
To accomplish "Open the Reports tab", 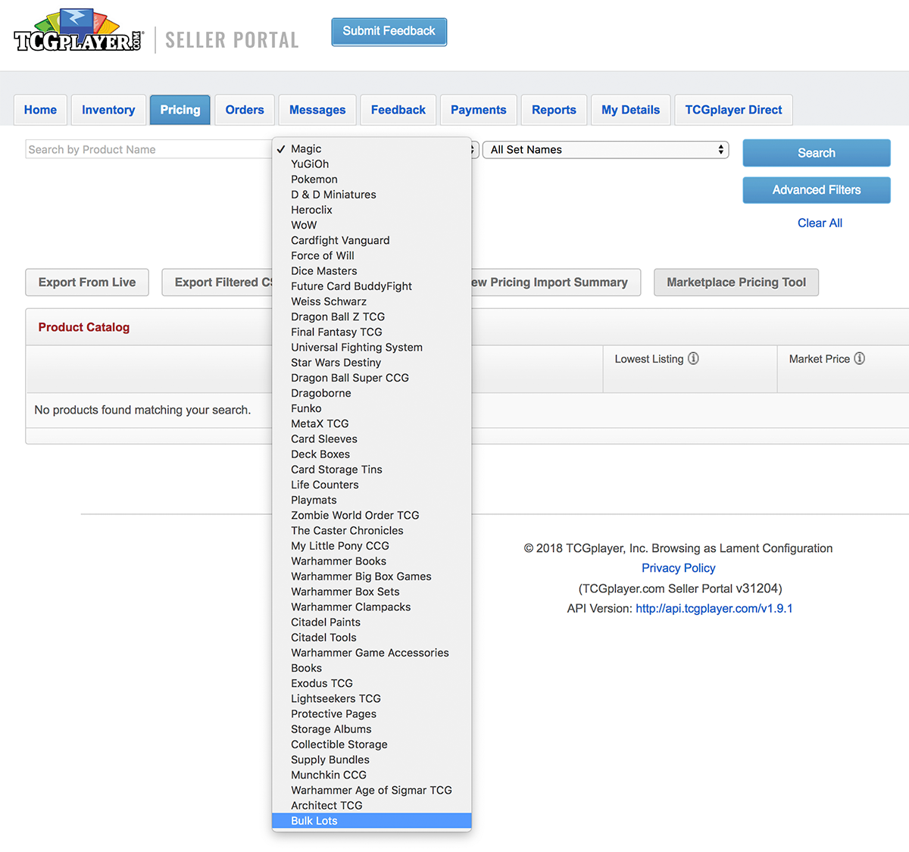I will [x=554, y=110].
